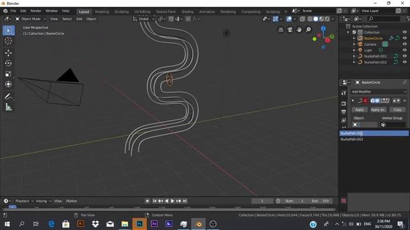Select NurbsPath.002 from object list
Screen dimensions: 410x230
coord(374,139)
